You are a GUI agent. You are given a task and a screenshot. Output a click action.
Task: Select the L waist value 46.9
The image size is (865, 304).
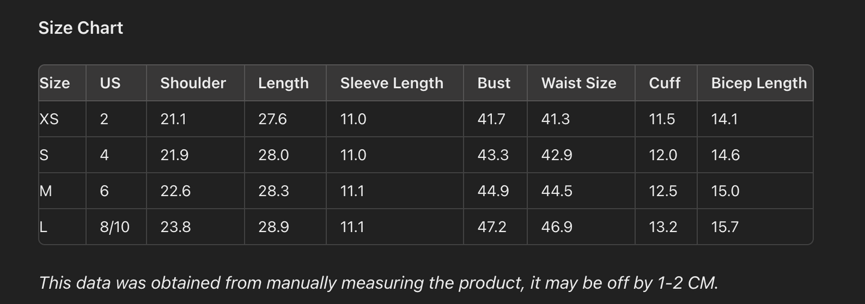(x=557, y=227)
